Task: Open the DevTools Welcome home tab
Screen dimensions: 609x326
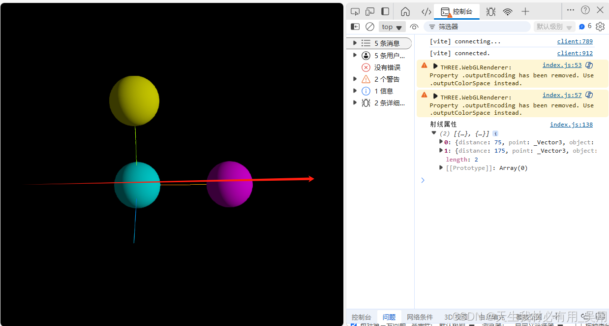Action: pyautogui.click(x=405, y=11)
